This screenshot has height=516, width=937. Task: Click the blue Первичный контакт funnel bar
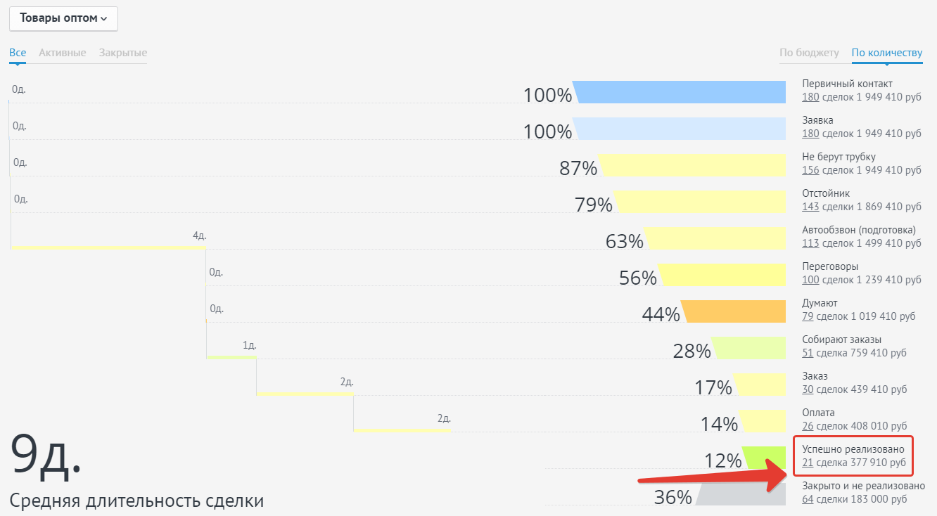pyautogui.click(x=681, y=92)
